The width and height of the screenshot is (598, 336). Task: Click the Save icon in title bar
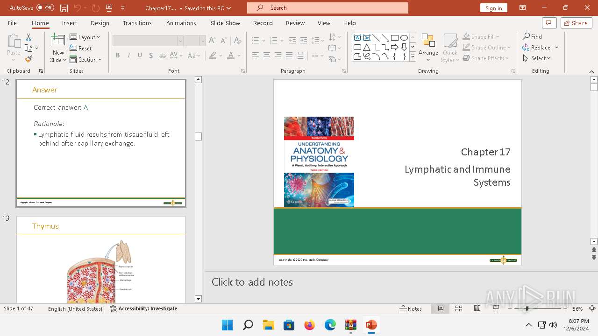(x=64, y=8)
